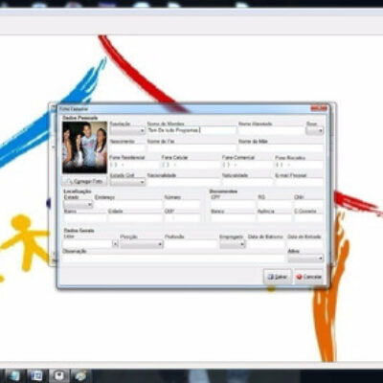Click the blue document taskbar icon
The image size is (383, 383).
36,375
